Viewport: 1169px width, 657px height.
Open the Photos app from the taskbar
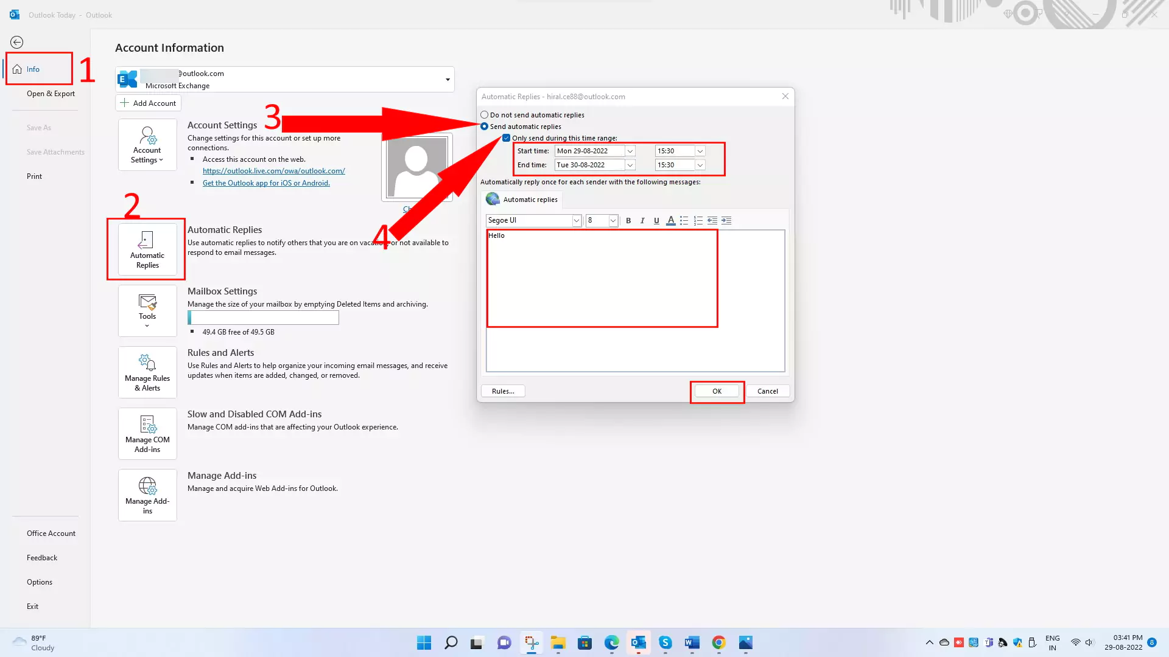tap(746, 642)
